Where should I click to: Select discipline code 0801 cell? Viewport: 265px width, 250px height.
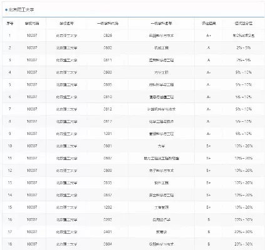click(x=108, y=146)
